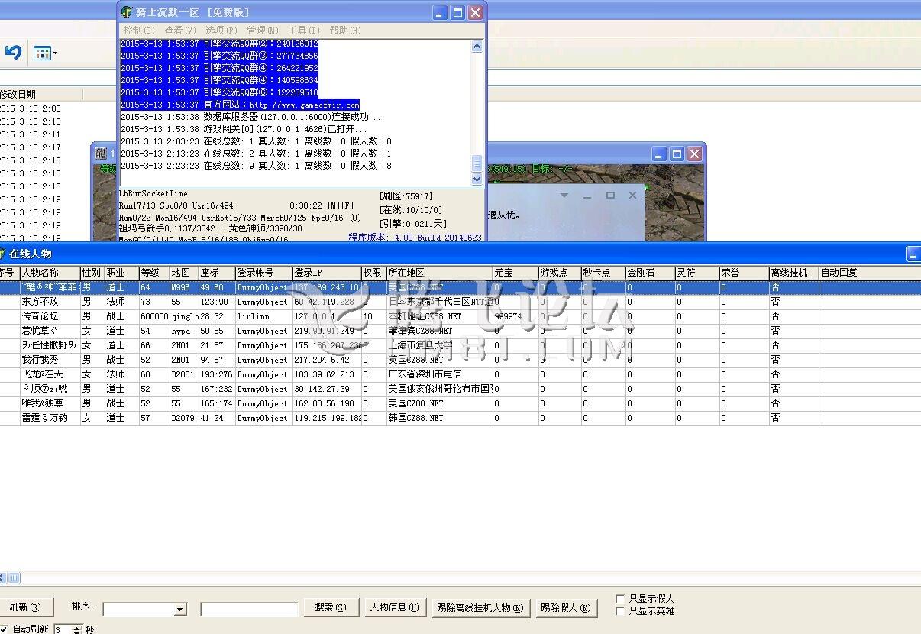Uncheck the 自动刷新 checkbox
The image size is (921, 634).
[2, 629]
